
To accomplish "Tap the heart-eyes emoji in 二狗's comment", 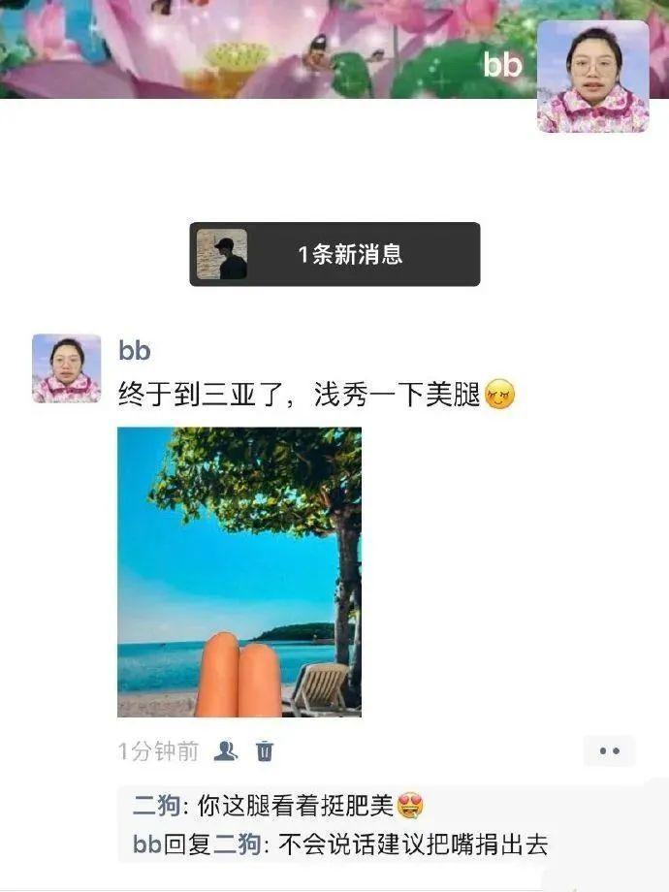I will (409, 806).
